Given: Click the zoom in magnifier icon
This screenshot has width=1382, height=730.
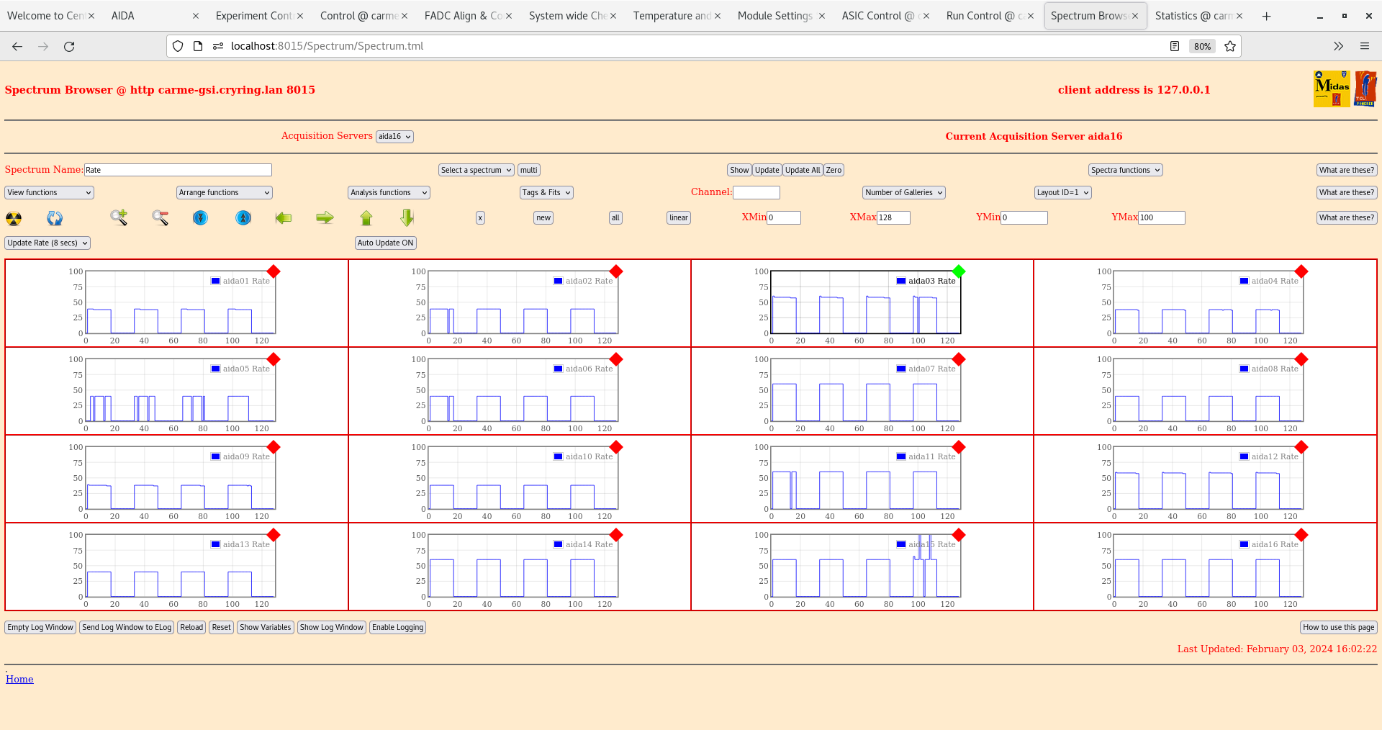Looking at the screenshot, I should pyautogui.click(x=119, y=217).
